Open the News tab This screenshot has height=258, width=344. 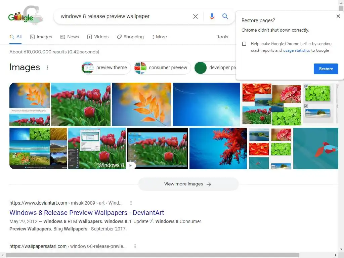pos(70,37)
